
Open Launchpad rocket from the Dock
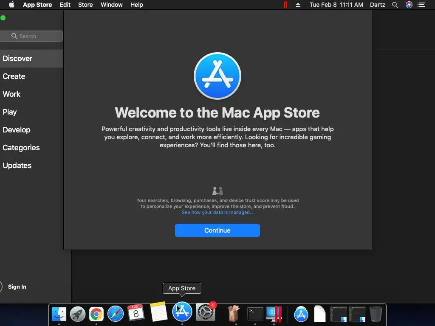(x=78, y=314)
